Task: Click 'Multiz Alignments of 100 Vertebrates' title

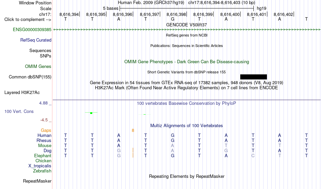Action: pyautogui.click(x=187, y=125)
